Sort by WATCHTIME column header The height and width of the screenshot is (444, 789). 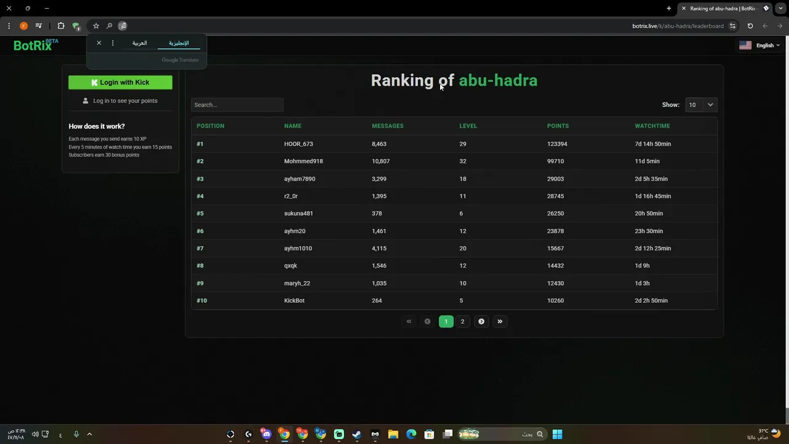652,126
